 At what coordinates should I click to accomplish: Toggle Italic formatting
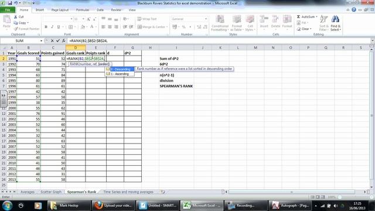52,27
